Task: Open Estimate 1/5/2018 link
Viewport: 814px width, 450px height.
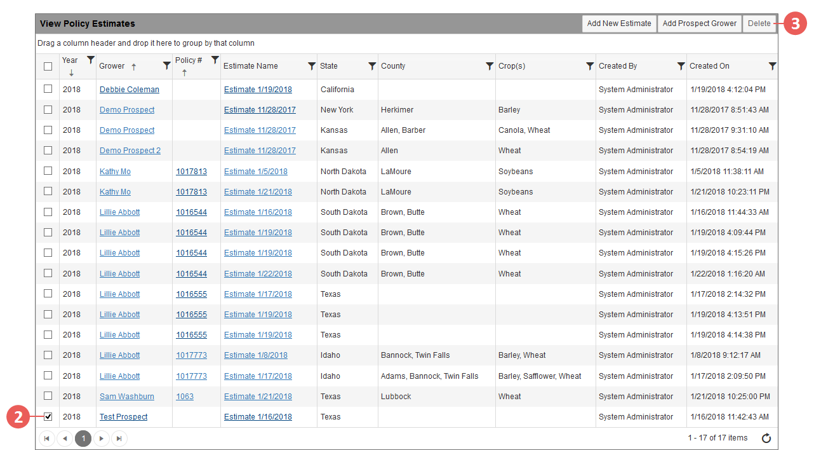Action: pos(256,172)
